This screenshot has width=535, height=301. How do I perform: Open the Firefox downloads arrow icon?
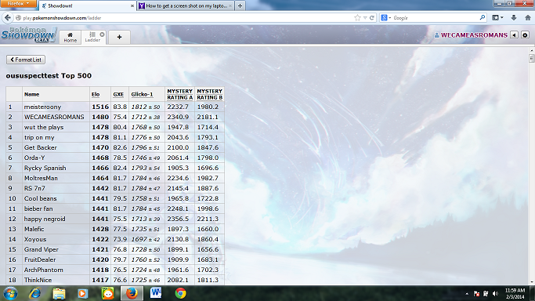(514, 18)
